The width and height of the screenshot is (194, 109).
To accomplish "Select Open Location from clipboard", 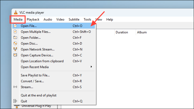I will tap(42, 61).
